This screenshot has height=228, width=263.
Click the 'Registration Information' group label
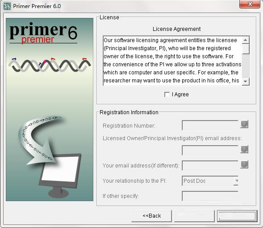129,112
